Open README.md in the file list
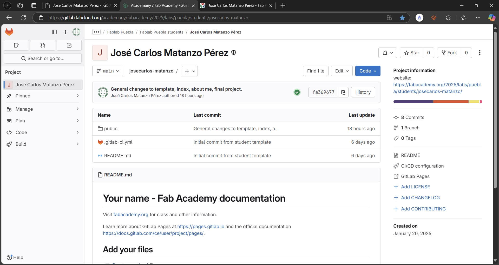The height and width of the screenshot is (265, 499). (x=117, y=156)
